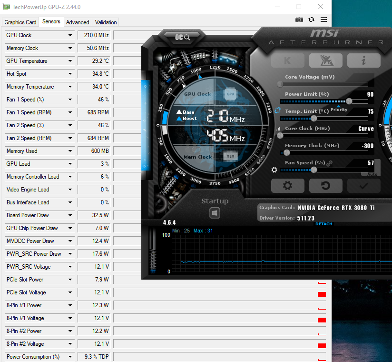
Task: Click the Power Limit 90 value field
Action: [x=370, y=94]
